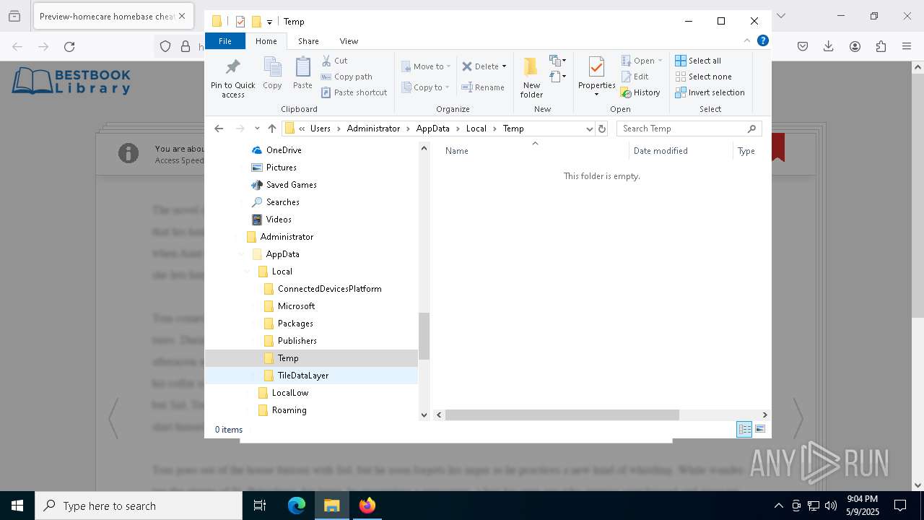
Task: Select OneDrive in navigation tree
Action: [284, 150]
